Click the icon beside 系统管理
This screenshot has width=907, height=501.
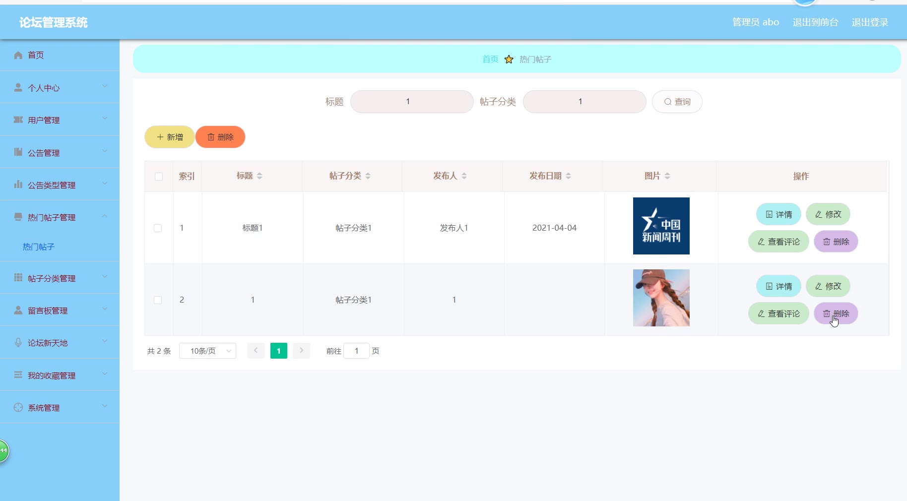(x=18, y=407)
